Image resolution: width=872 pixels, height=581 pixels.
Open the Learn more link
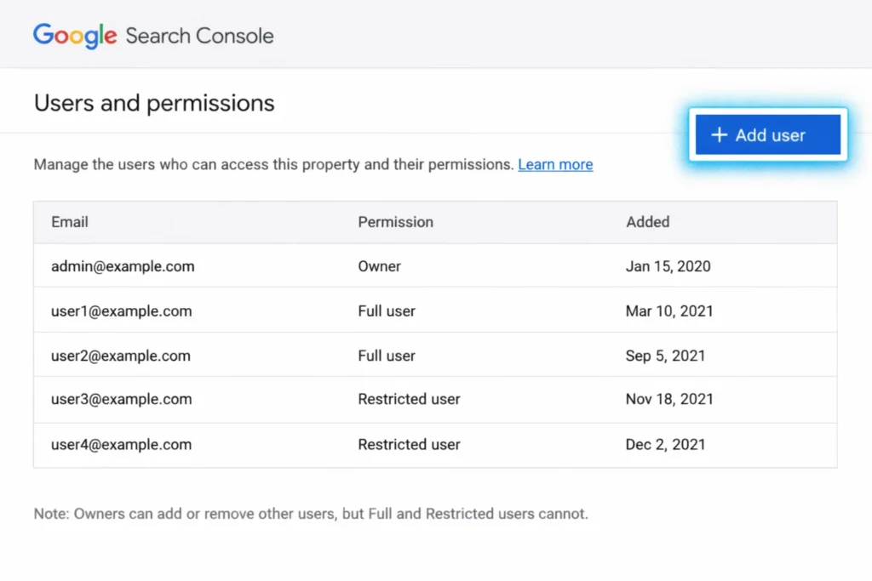point(555,164)
